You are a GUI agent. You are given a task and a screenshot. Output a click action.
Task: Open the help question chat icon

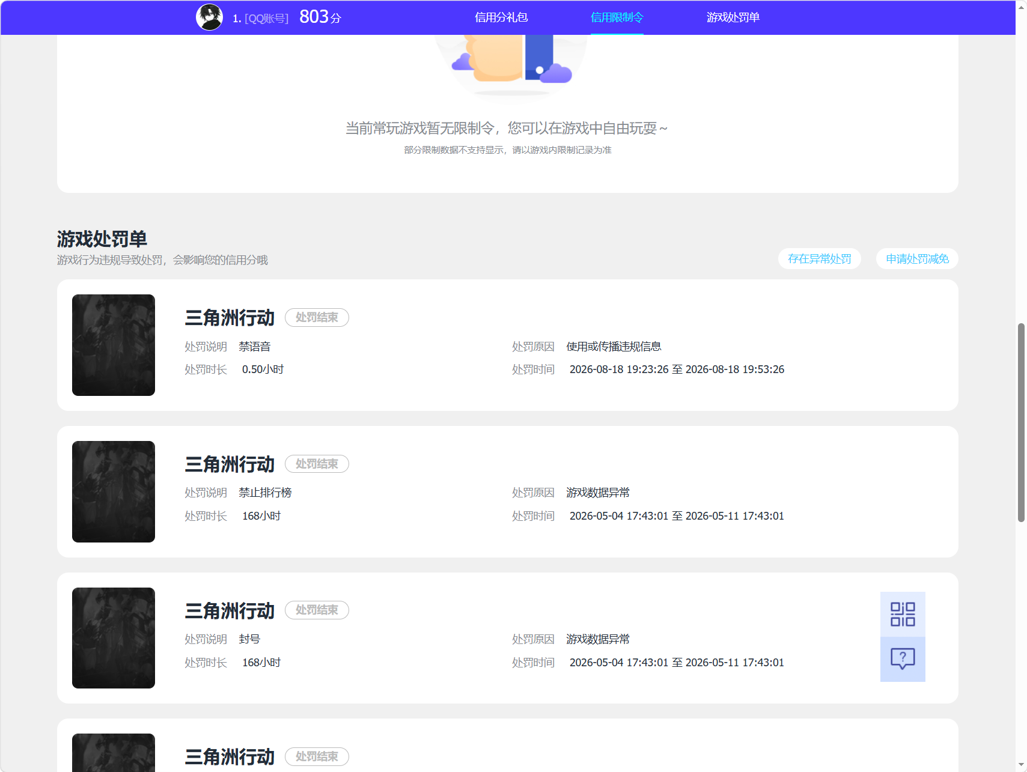tap(903, 659)
